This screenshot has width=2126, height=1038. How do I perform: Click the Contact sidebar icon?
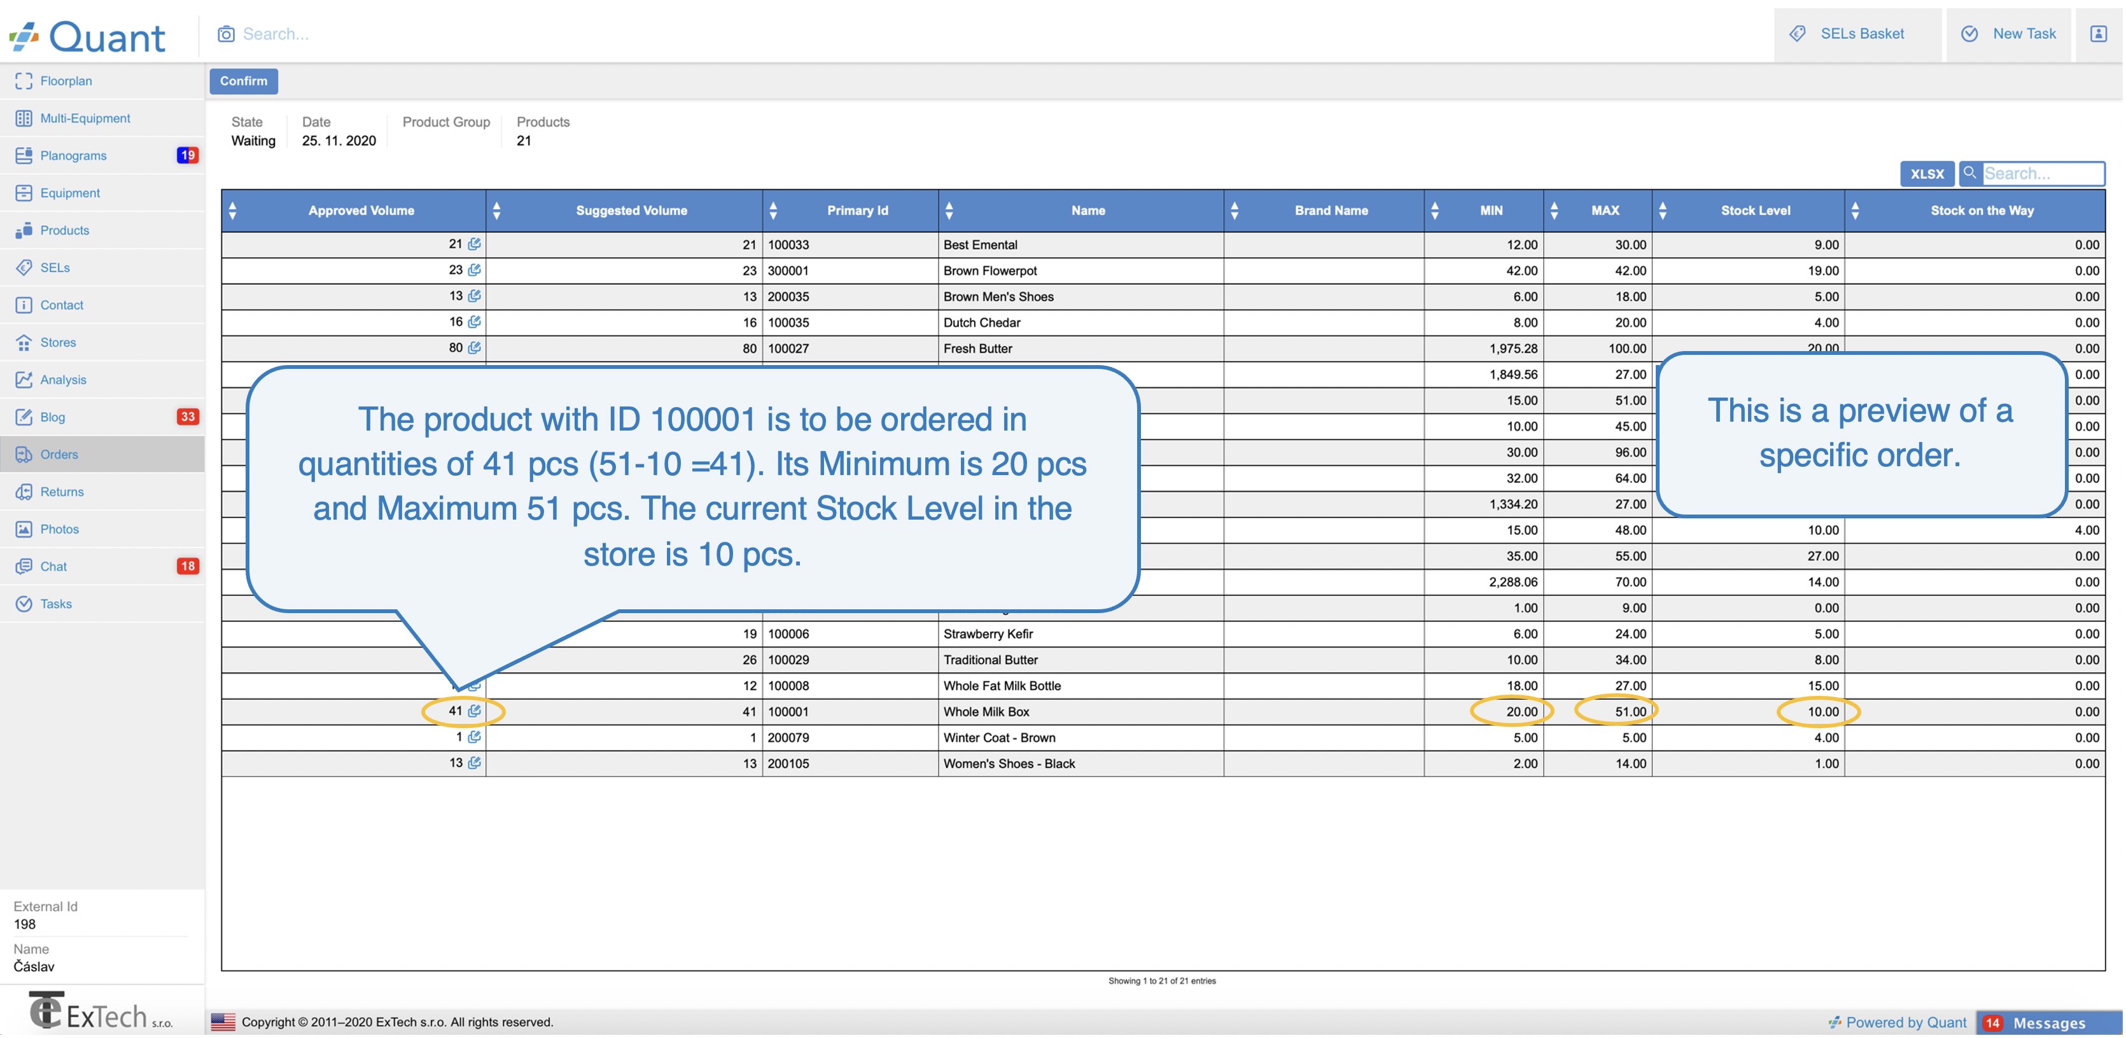pyautogui.click(x=24, y=305)
